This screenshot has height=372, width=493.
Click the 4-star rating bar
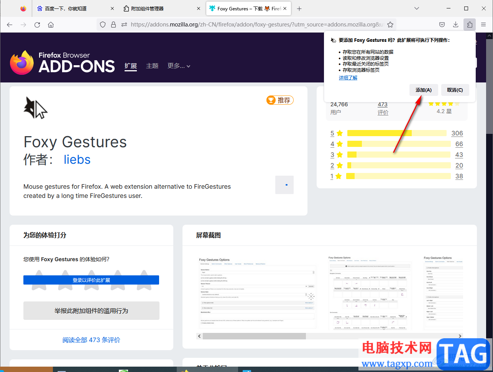(x=399, y=144)
